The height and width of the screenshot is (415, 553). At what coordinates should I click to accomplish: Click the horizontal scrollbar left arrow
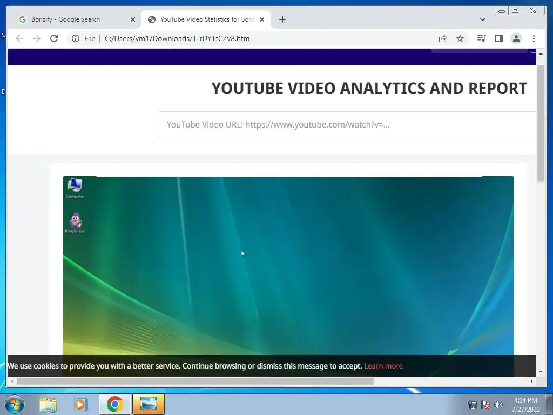pos(12,381)
